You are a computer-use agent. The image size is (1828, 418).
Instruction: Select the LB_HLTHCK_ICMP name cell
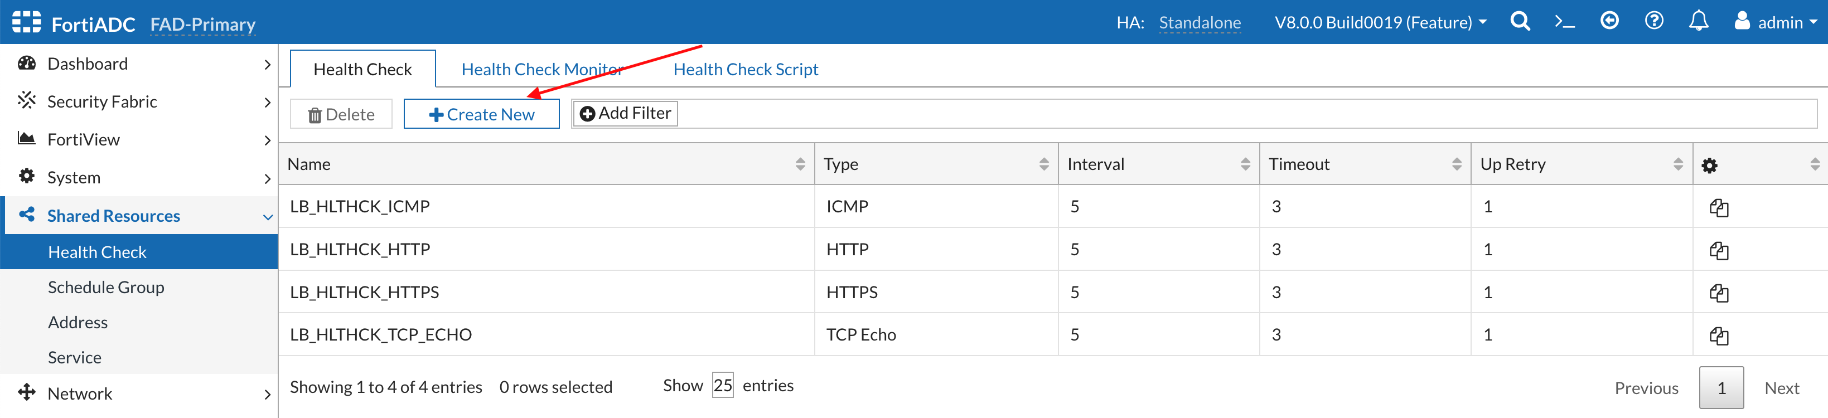[x=547, y=207]
